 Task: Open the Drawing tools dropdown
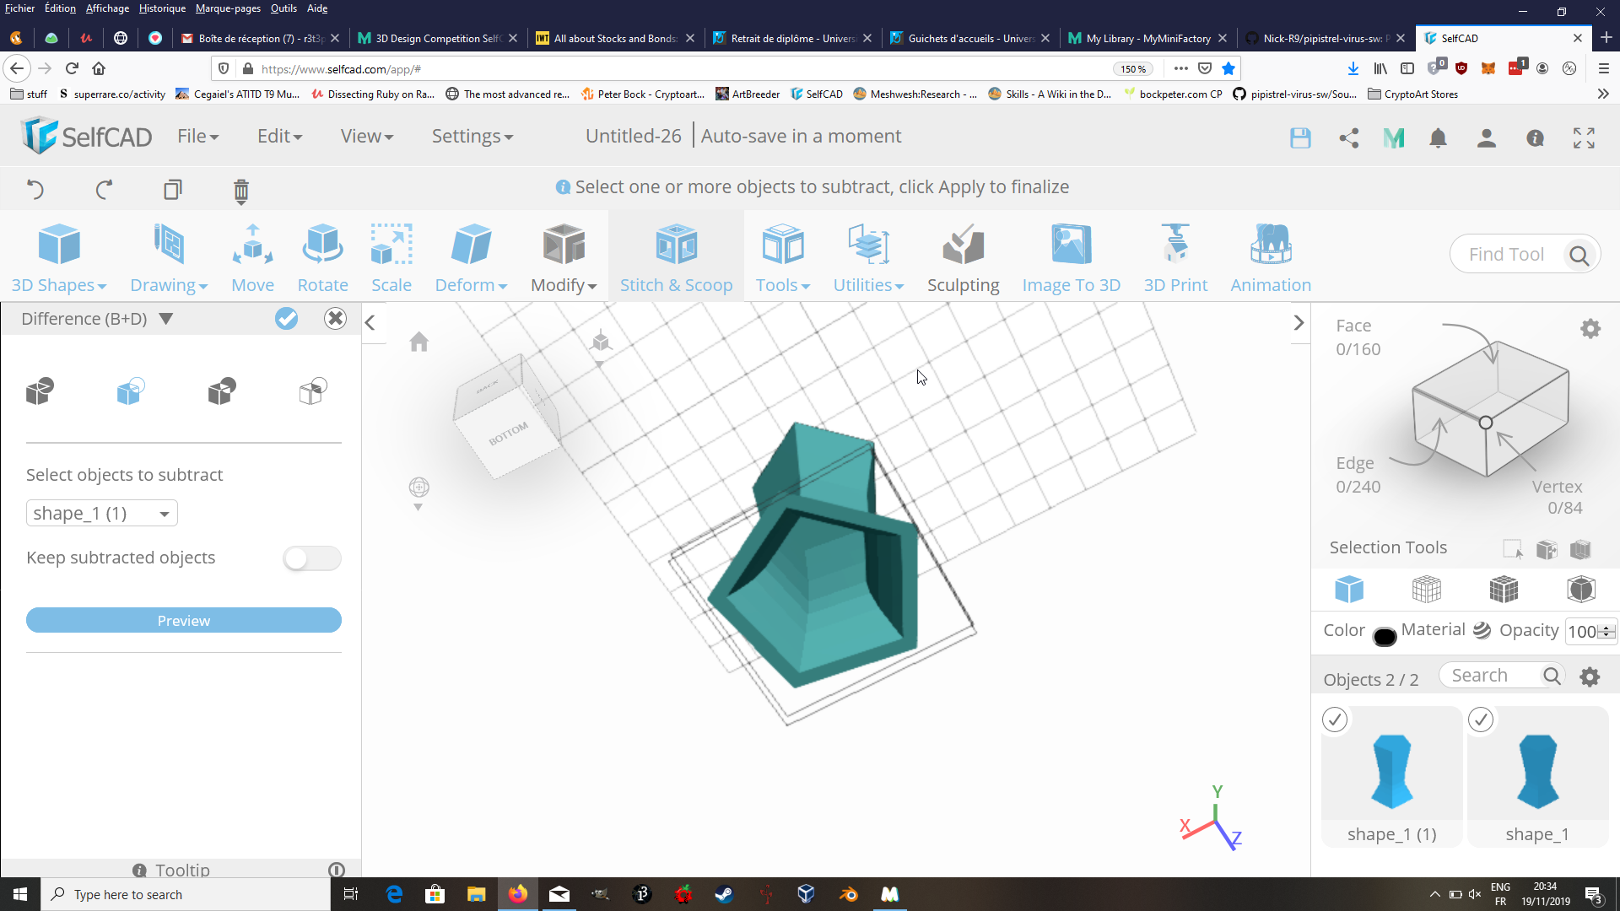click(x=169, y=259)
